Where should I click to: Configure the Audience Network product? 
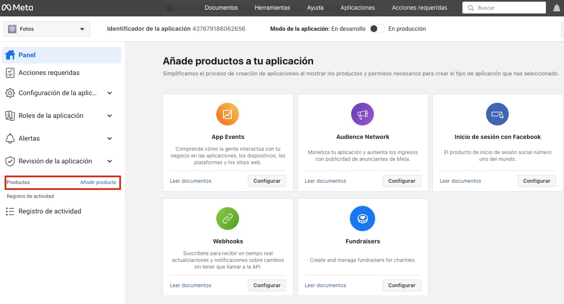pos(402,181)
